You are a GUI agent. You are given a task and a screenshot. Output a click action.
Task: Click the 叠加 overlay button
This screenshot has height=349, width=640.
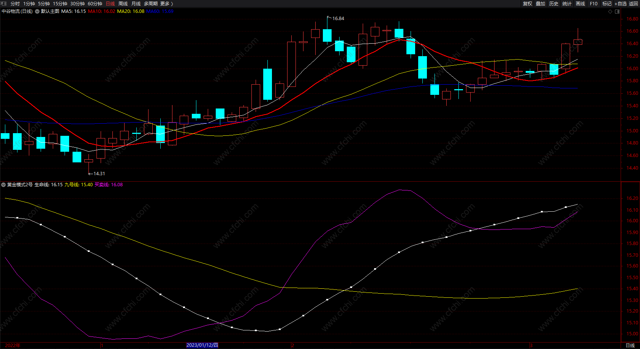pos(540,3)
